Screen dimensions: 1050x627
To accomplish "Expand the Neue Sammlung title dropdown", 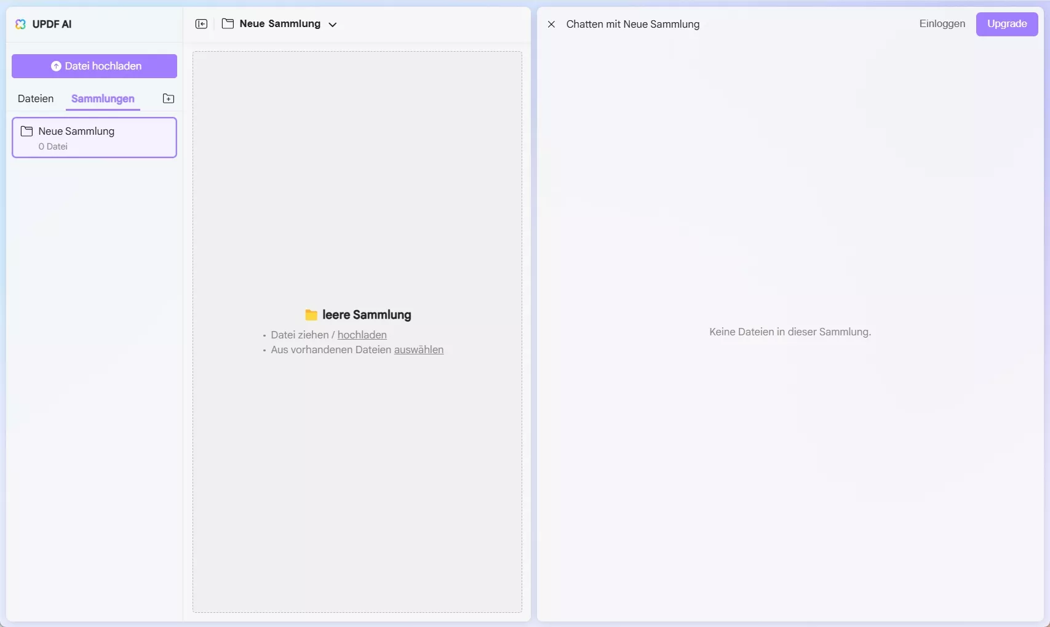I will (333, 25).
